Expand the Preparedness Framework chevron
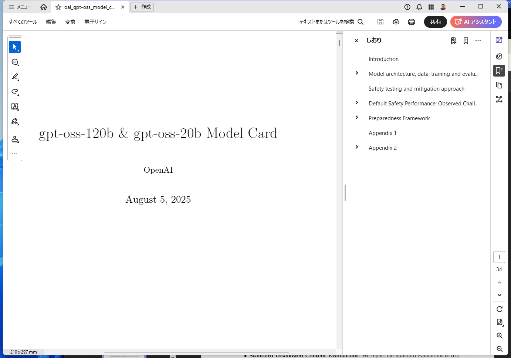 [357, 118]
